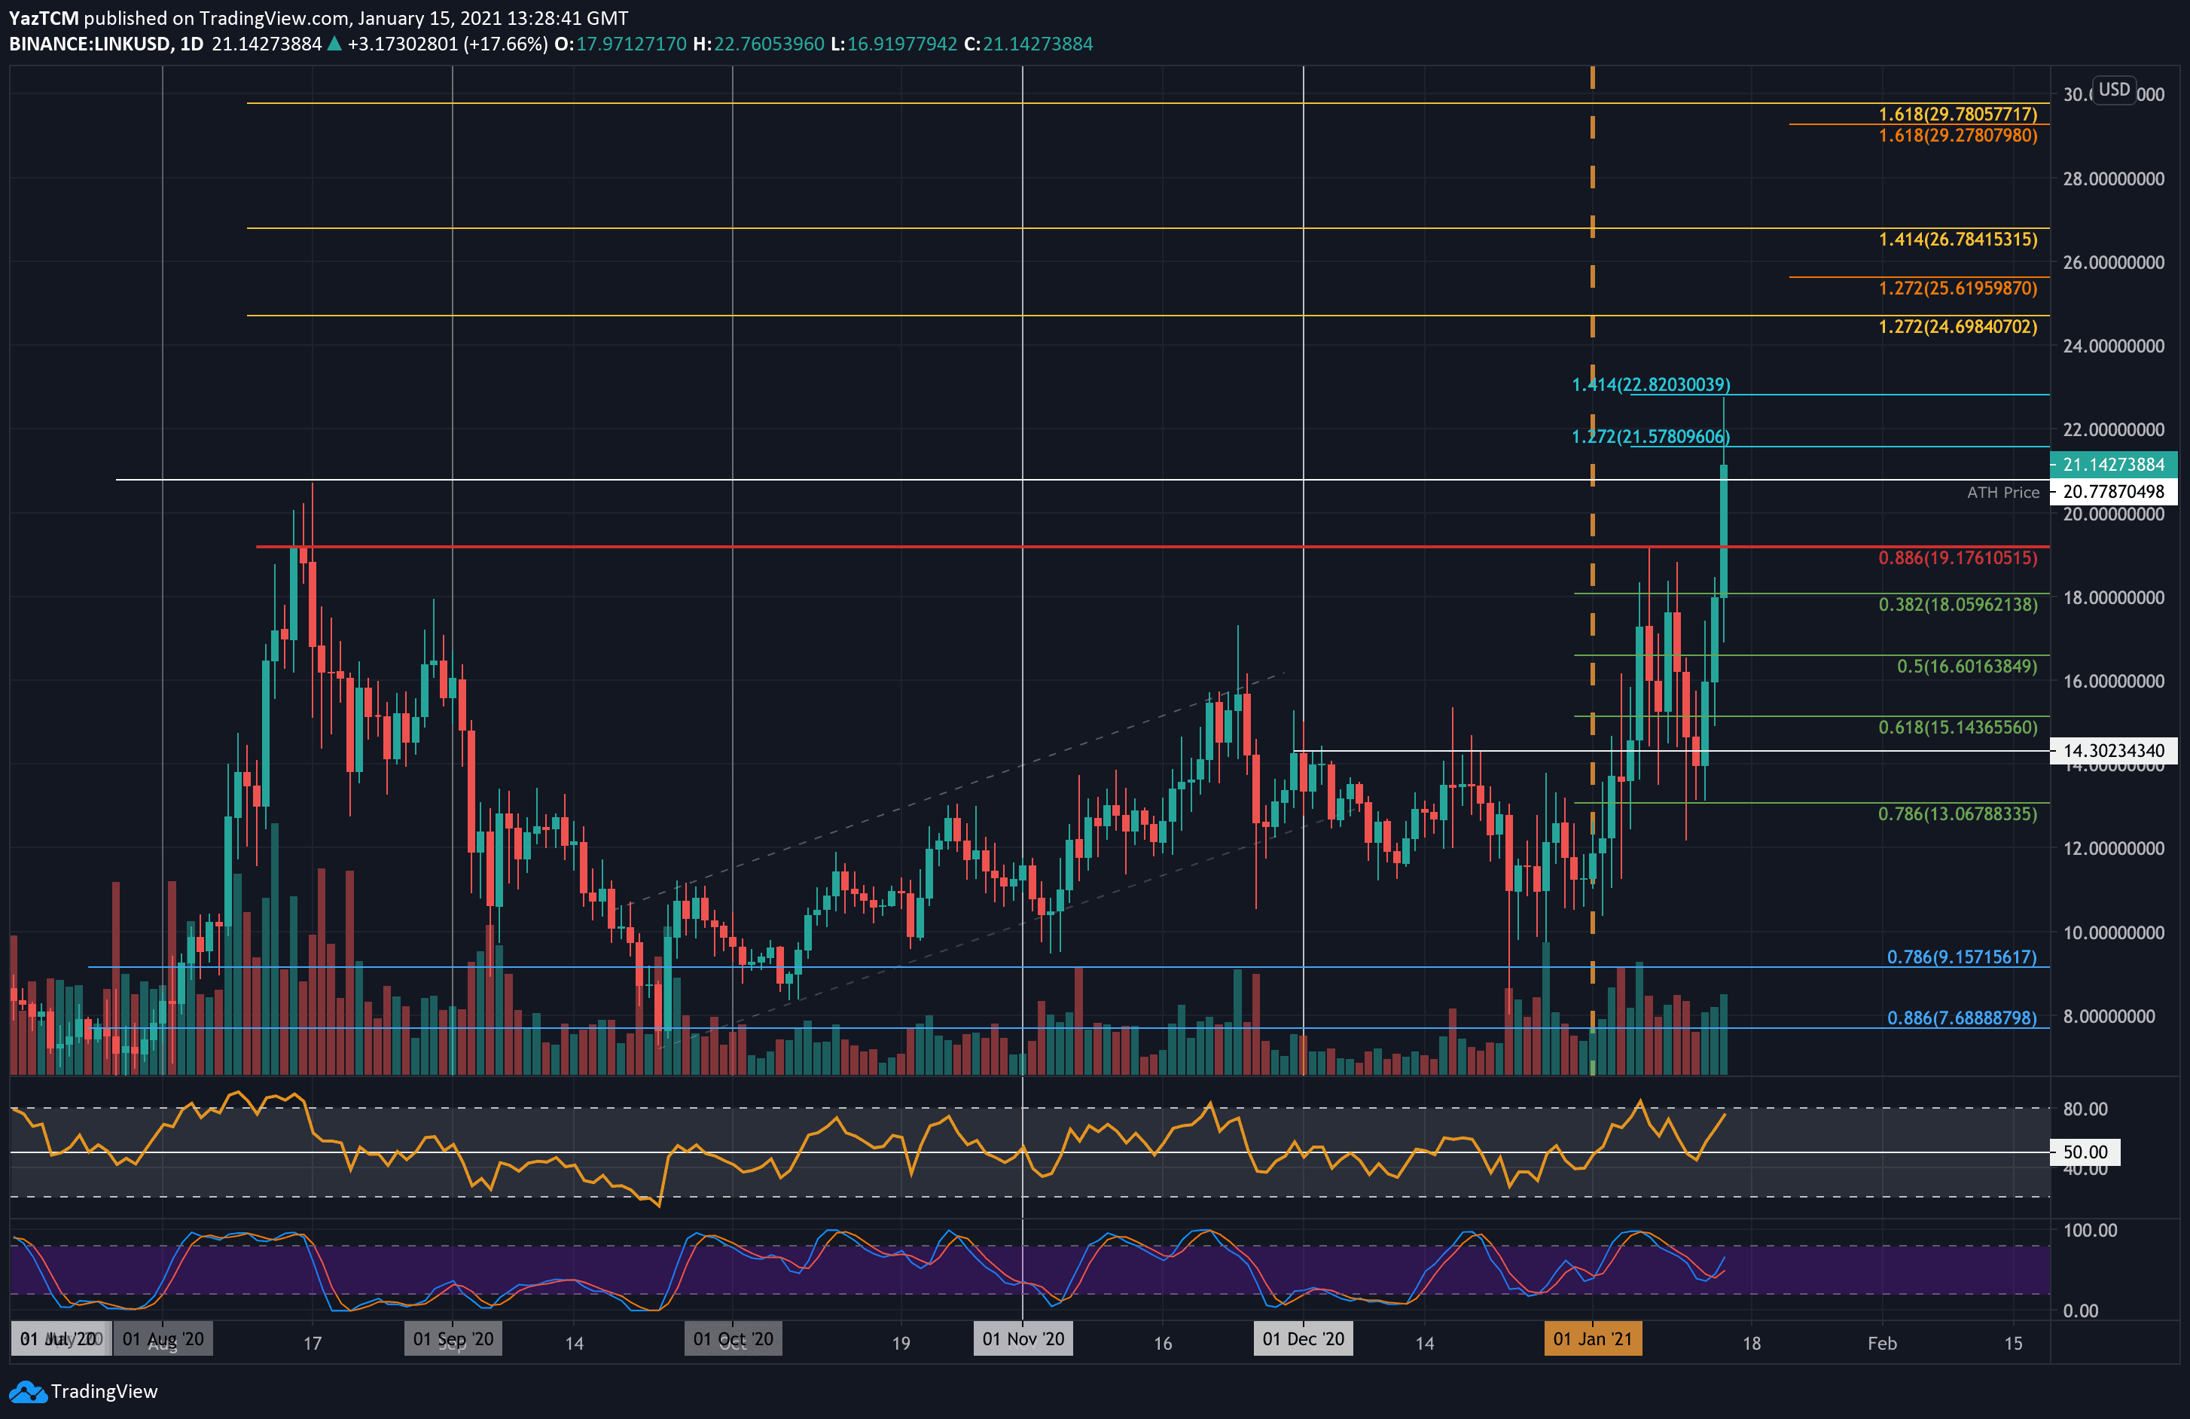The height and width of the screenshot is (1419, 2190).
Task: Select the 20.77870498 ATH price tag
Action: [x=2114, y=491]
